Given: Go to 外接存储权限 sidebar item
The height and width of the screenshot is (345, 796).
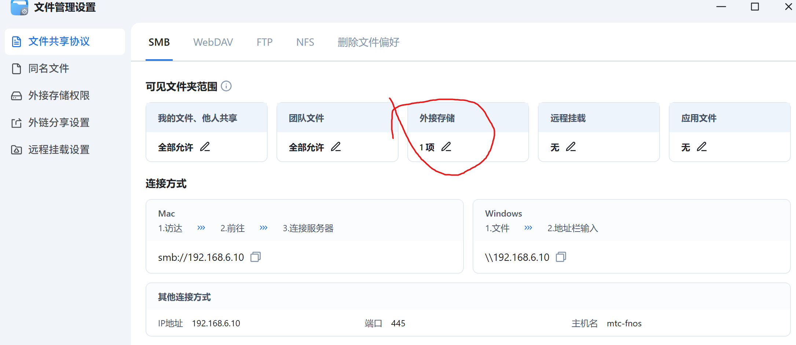Looking at the screenshot, I should (x=59, y=95).
